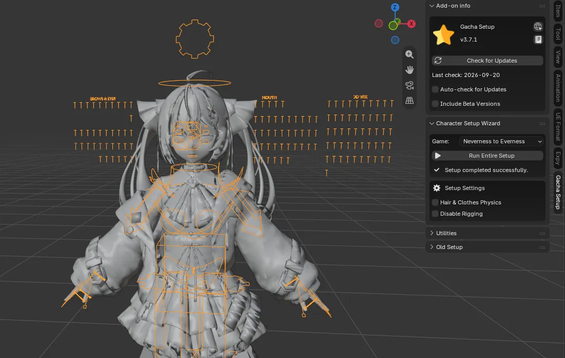This screenshot has width=565, height=358.
Task: Expand the Utilities panel
Action: tap(432, 233)
